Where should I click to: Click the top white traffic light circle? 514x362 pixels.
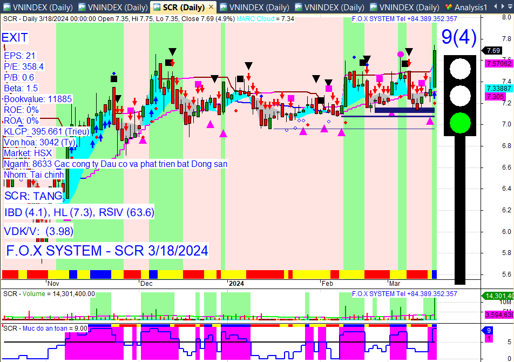pos(460,69)
